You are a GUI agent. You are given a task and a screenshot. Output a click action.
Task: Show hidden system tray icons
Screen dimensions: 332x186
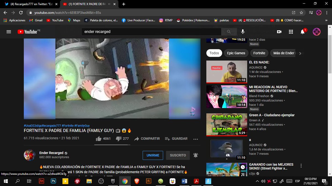[257, 181]
